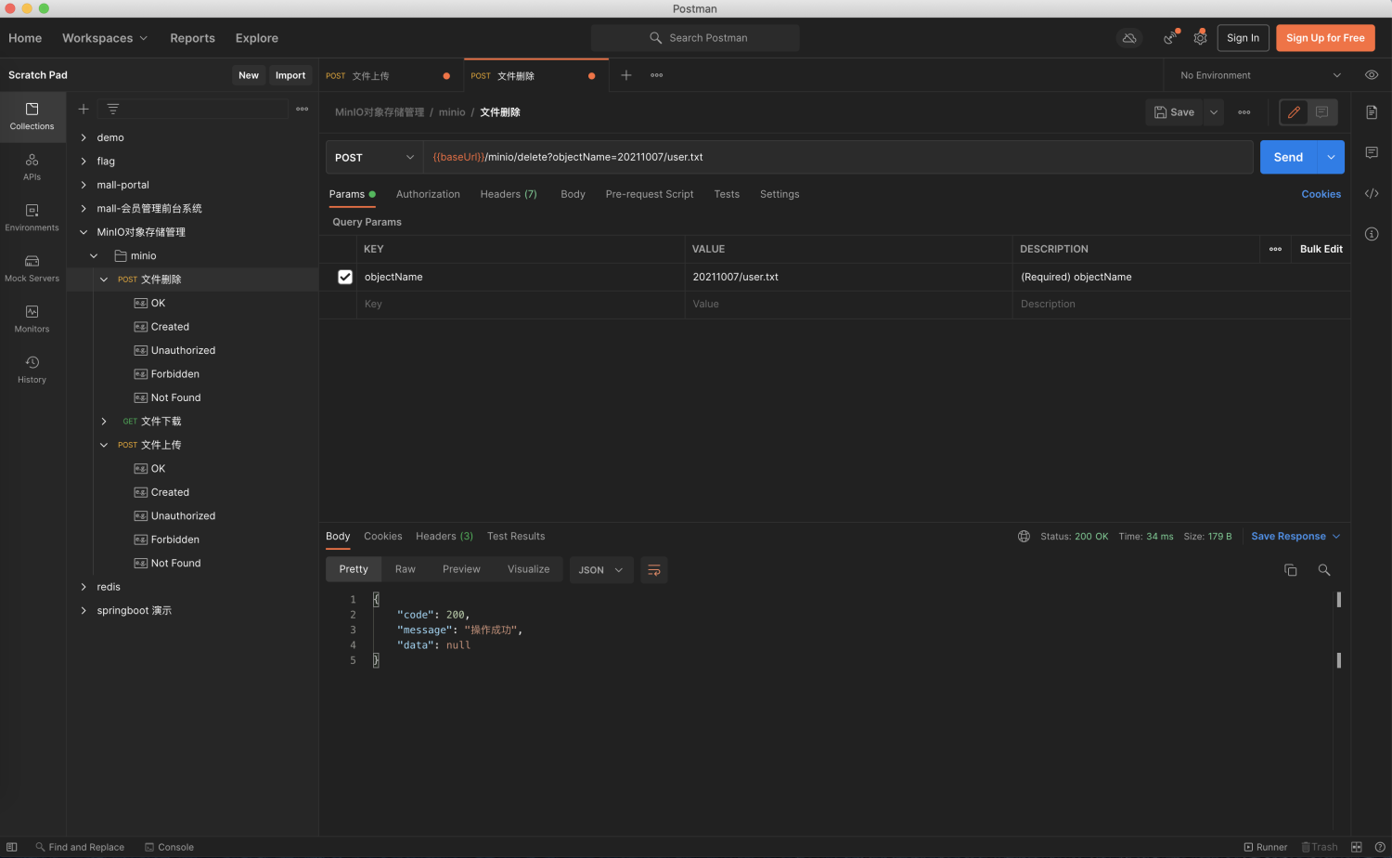Open the Environments sidebar panel
The width and height of the screenshot is (1392, 858).
32,218
